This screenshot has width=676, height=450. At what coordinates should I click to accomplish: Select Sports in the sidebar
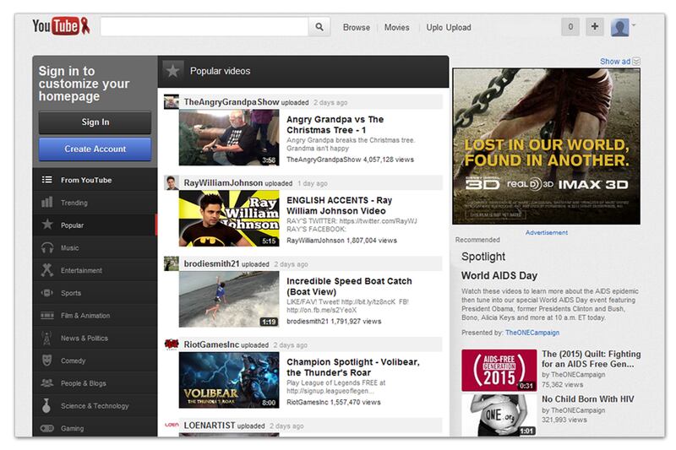coord(72,293)
